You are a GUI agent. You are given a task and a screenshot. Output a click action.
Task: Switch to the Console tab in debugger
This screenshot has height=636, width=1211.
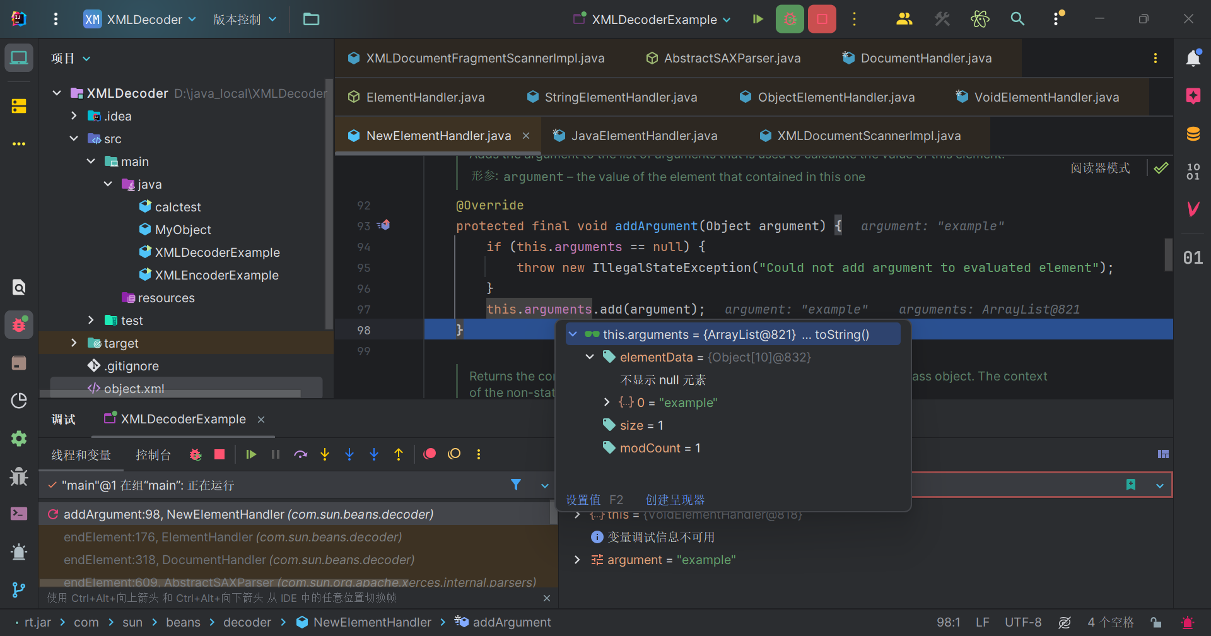[153, 455]
